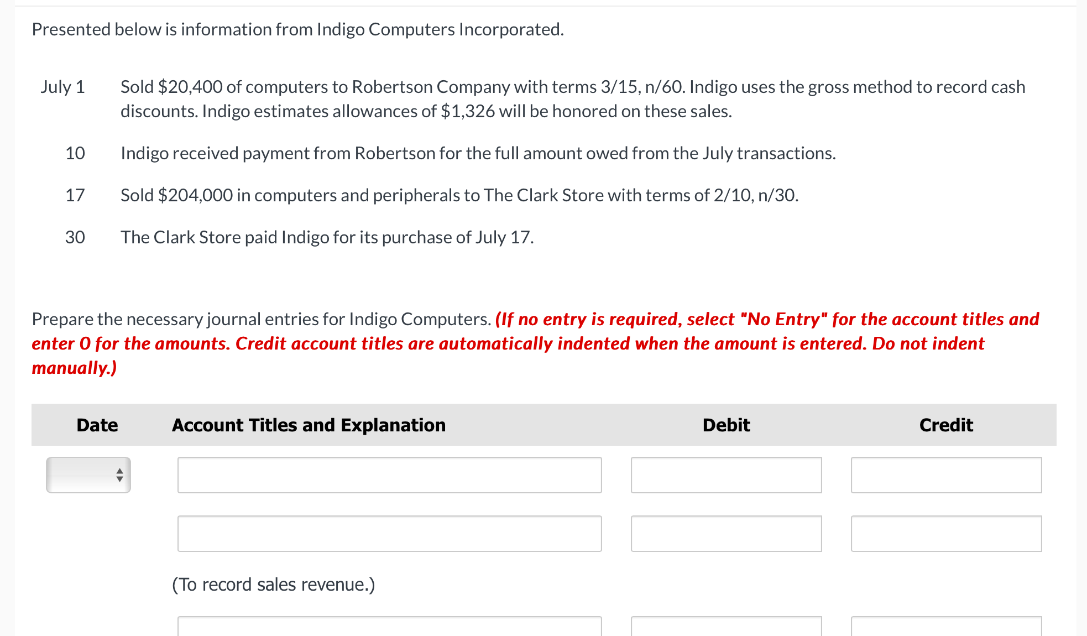The height and width of the screenshot is (636, 1087).
Task: Select the second Credit amount field
Action: coord(945,533)
